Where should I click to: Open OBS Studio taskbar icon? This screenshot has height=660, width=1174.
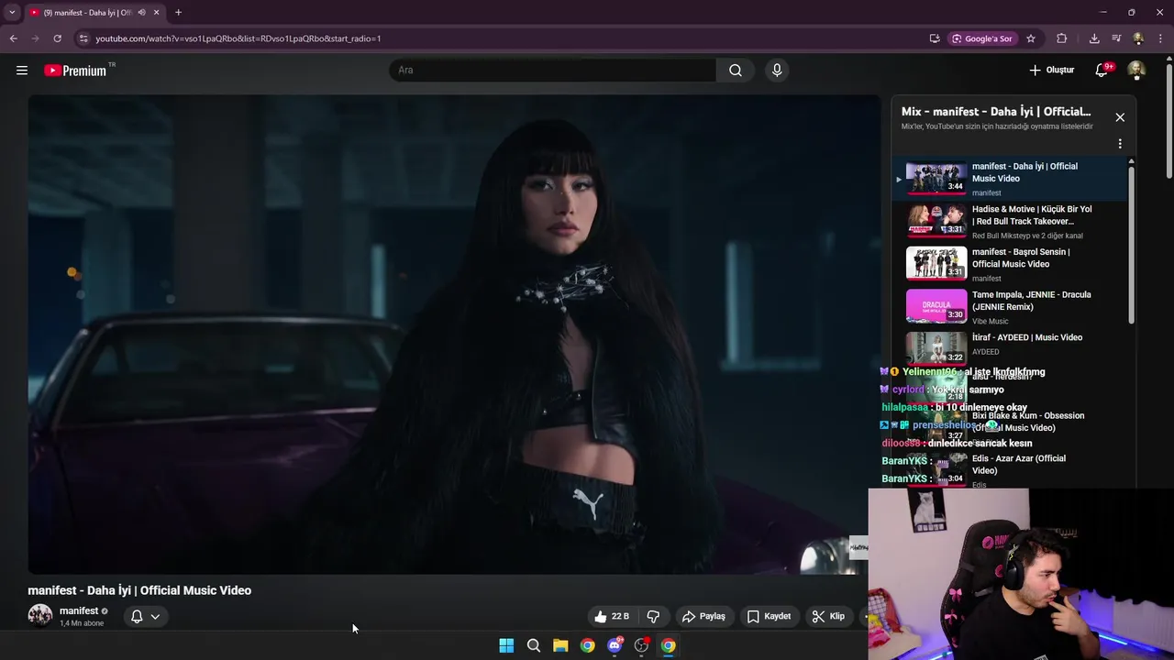coord(641,645)
